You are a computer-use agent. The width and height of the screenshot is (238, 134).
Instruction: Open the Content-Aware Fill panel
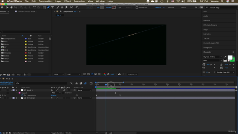tap(211, 43)
